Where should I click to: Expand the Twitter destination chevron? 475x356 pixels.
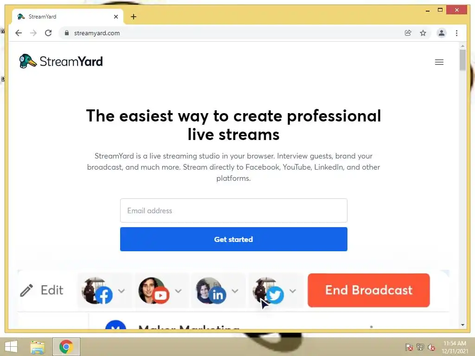(x=292, y=291)
